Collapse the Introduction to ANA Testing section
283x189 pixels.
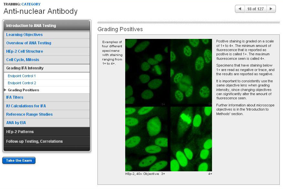47,26
